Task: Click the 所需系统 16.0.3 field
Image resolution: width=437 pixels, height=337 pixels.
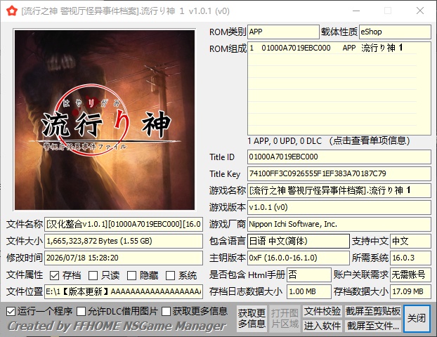Action: click(x=410, y=258)
